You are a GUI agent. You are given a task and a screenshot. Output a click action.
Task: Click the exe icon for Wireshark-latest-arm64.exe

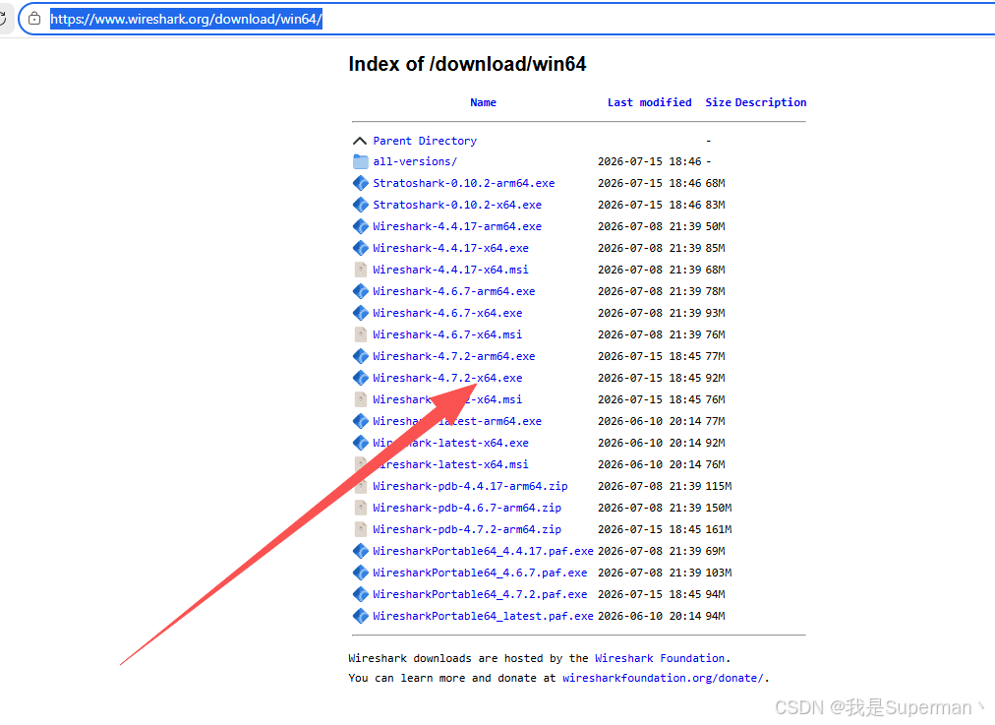point(361,421)
